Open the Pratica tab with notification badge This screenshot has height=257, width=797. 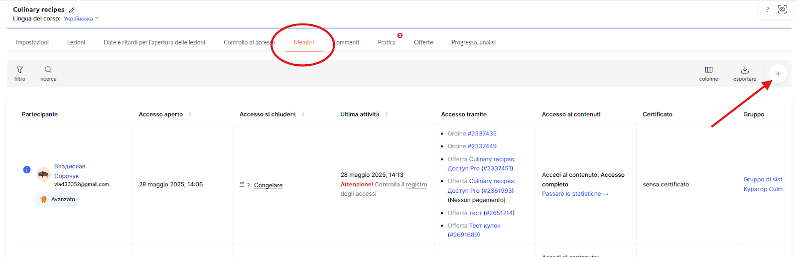pos(387,42)
